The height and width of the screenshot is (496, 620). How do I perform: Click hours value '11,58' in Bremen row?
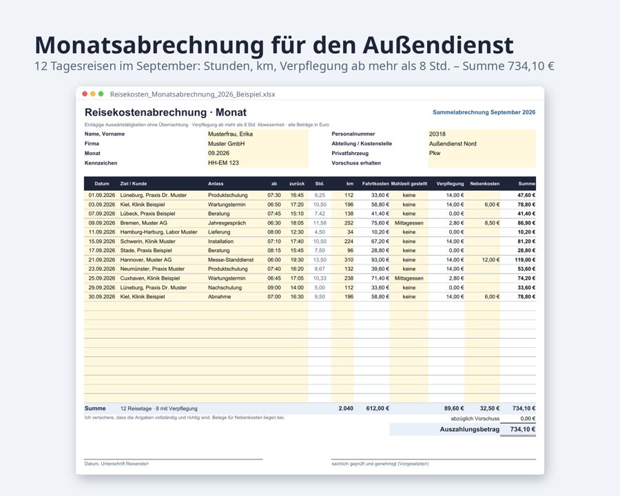pos(320,223)
